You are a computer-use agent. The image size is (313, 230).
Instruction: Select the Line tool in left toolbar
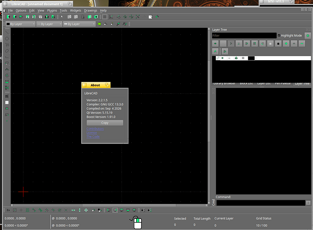point(7,33)
